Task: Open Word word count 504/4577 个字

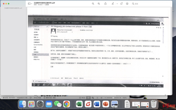Action: point(22,98)
